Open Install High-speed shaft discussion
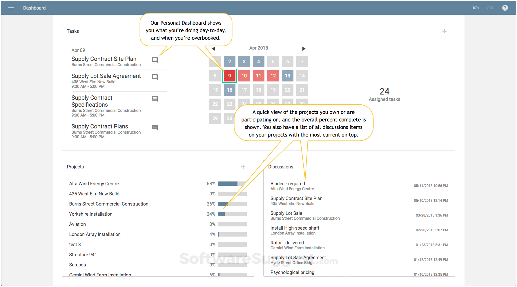517x287 pixels. 295,228
